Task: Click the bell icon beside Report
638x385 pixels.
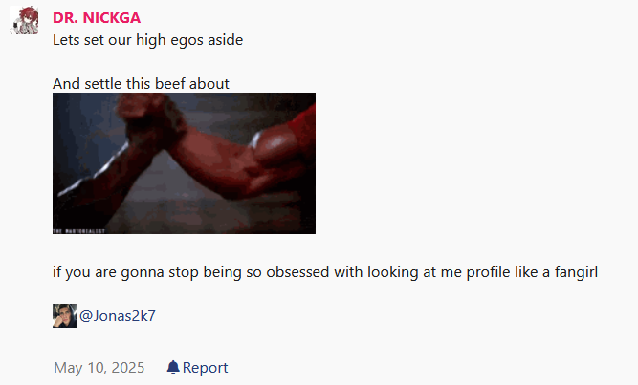Action: click(x=173, y=367)
